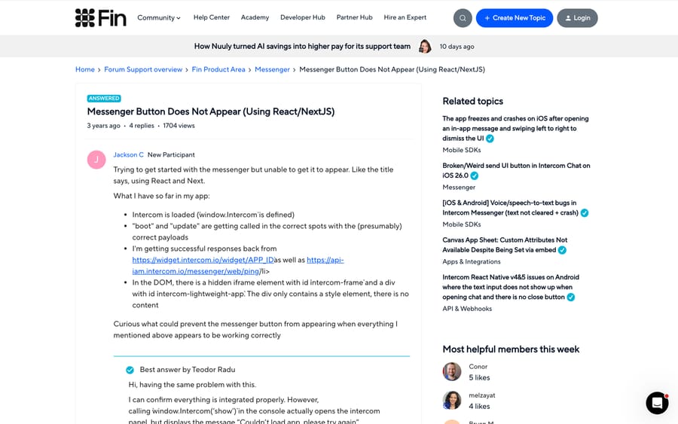The width and height of the screenshot is (678, 424).
Task: Click Jackson C's pink avatar
Action: tap(96, 160)
